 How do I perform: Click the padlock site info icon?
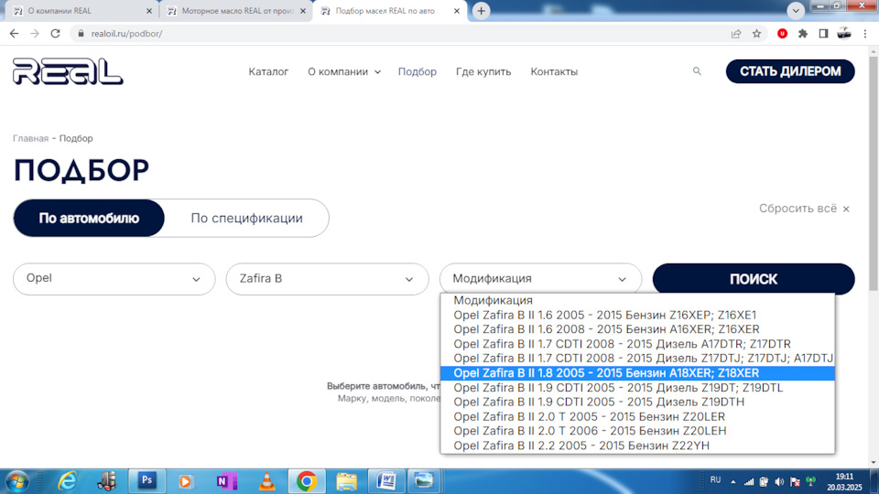point(81,34)
